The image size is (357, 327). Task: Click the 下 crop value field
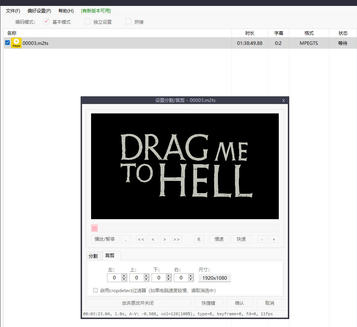tap(159, 278)
